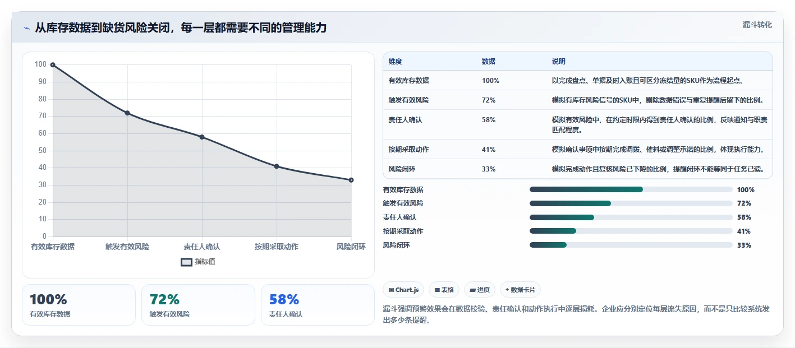Click the chart data point for 风险闭环 at 33
The image size is (795, 348).
(x=351, y=180)
